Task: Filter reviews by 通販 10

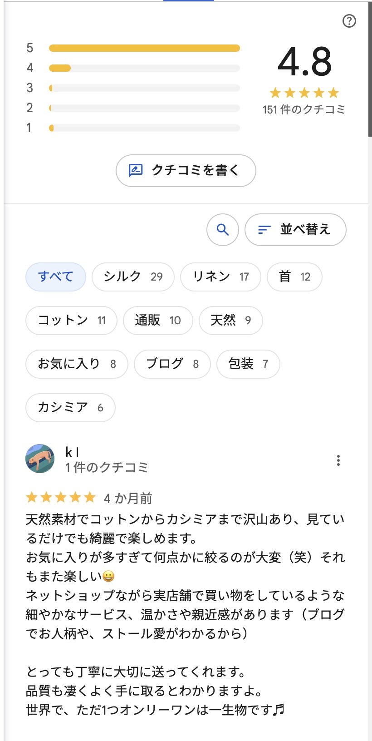Action: [158, 321]
